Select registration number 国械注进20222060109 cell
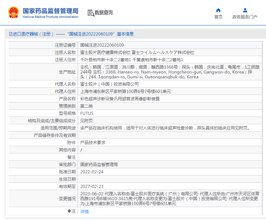The width and height of the screenshot is (266, 220). (x=102, y=45)
